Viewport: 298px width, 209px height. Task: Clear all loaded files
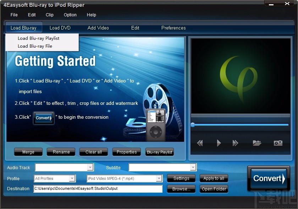(93, 152)
